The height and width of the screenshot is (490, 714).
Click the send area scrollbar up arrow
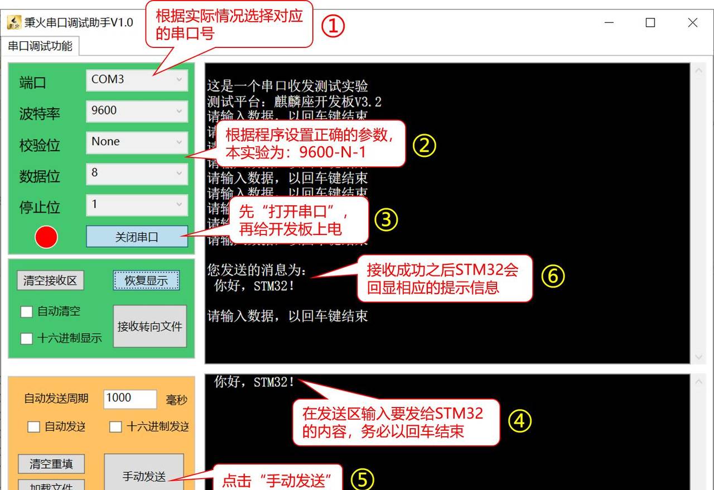point(699,381)
